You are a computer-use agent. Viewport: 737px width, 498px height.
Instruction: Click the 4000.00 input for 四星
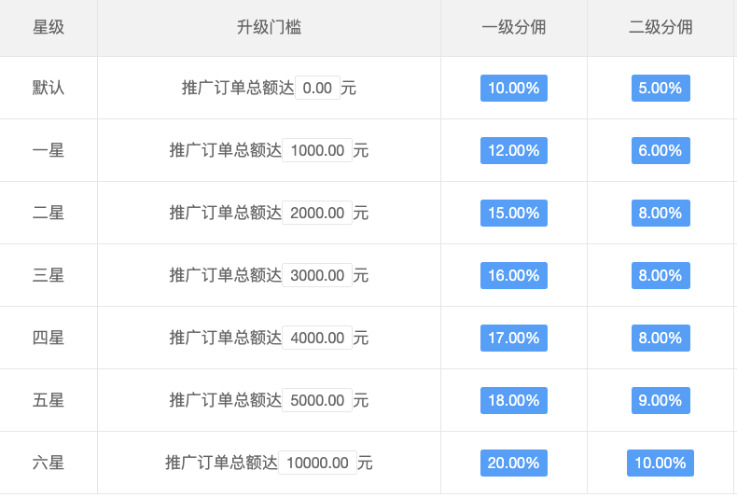point(317,338)
